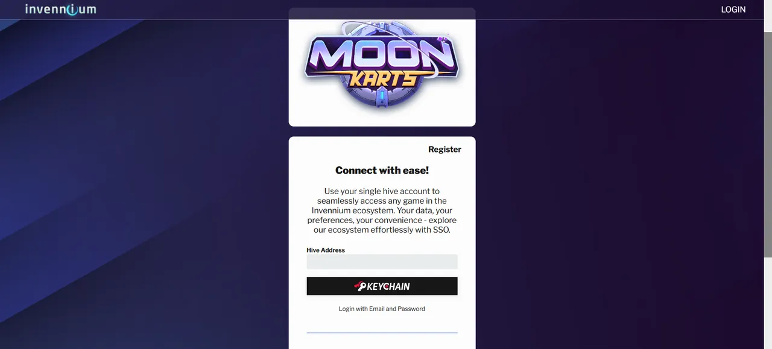Click the Invennium wordmark in the header

click(60, 9)
